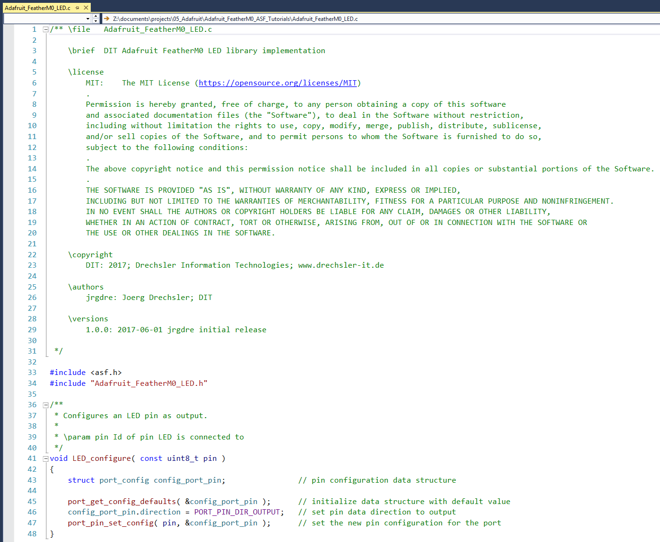
Task: Click 'The above copyright notice' line
Action: coord(370,169)
